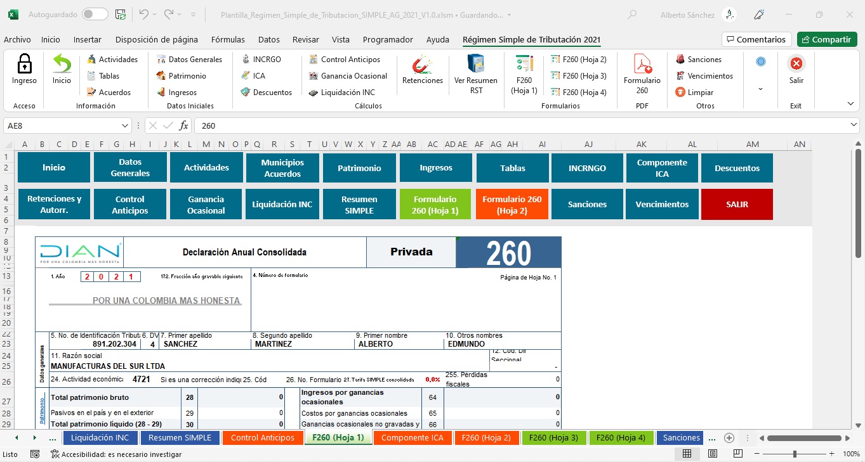Open INCRGO calculation
The image size is (865, 462).
click(x=261, y=60)
